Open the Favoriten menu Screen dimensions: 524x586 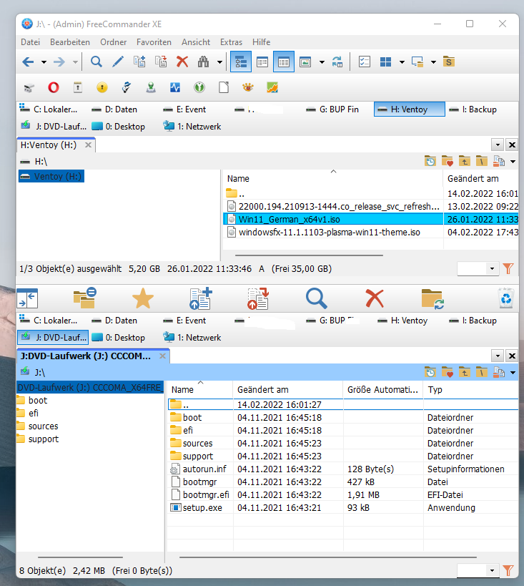pyautogui.click(x=154, y=42)
